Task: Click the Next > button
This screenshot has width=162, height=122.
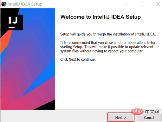Action: [121, 118]
